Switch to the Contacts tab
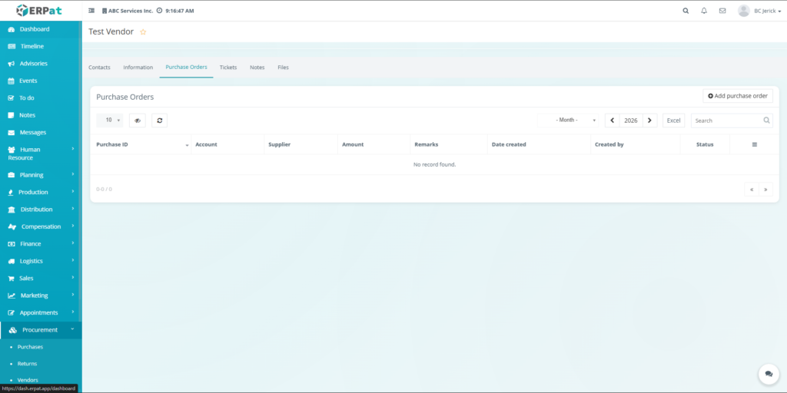Screen dimensions: 787x393 (99, 68)
